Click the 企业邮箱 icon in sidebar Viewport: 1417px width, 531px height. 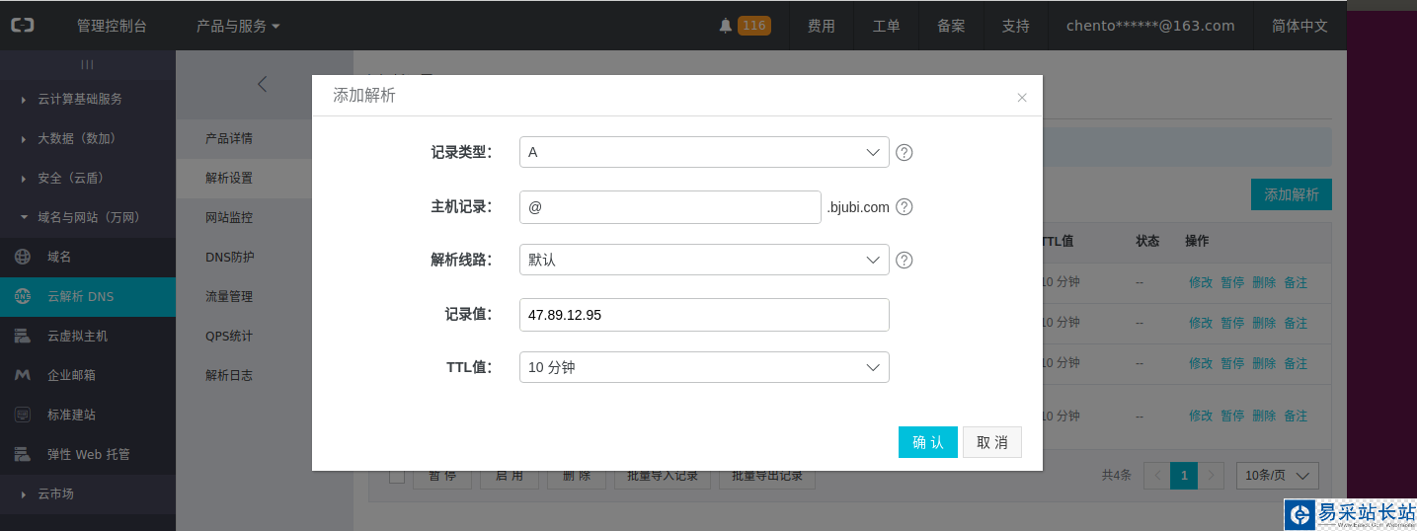pyautogui.click(x=23, y=375)
